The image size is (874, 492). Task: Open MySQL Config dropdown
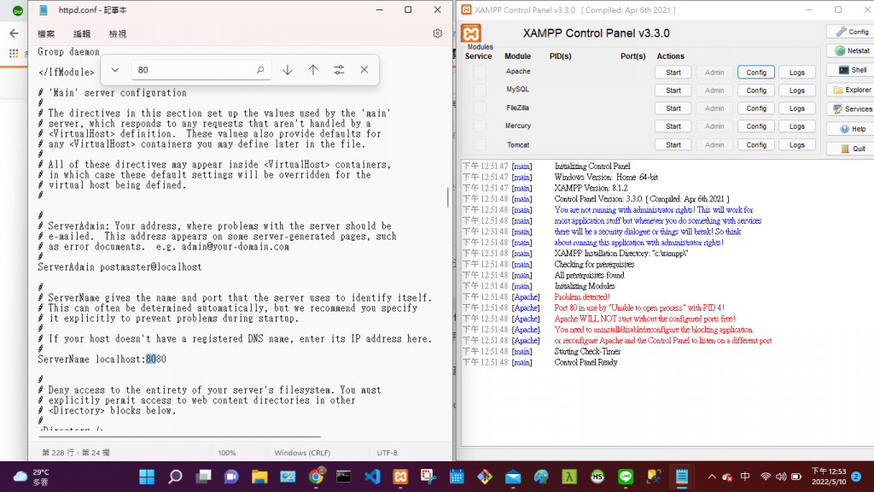point(756,91)
